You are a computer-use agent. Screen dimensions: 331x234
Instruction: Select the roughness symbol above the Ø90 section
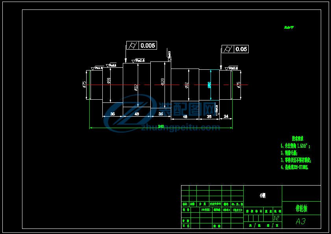coord(111,65)
